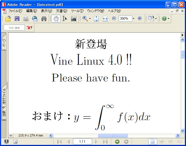Start Yahoo web search with Y! icon
The image size is (186, 146).
point(30,28)
